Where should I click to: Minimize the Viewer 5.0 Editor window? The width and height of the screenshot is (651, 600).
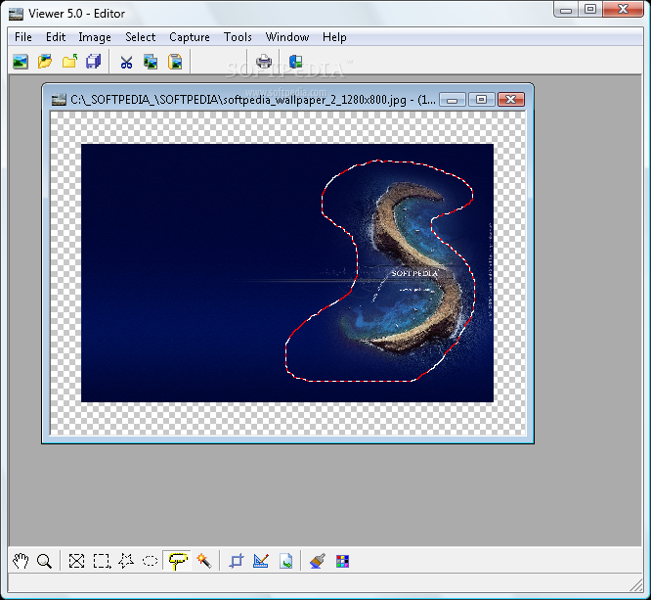tap(566, 10)
